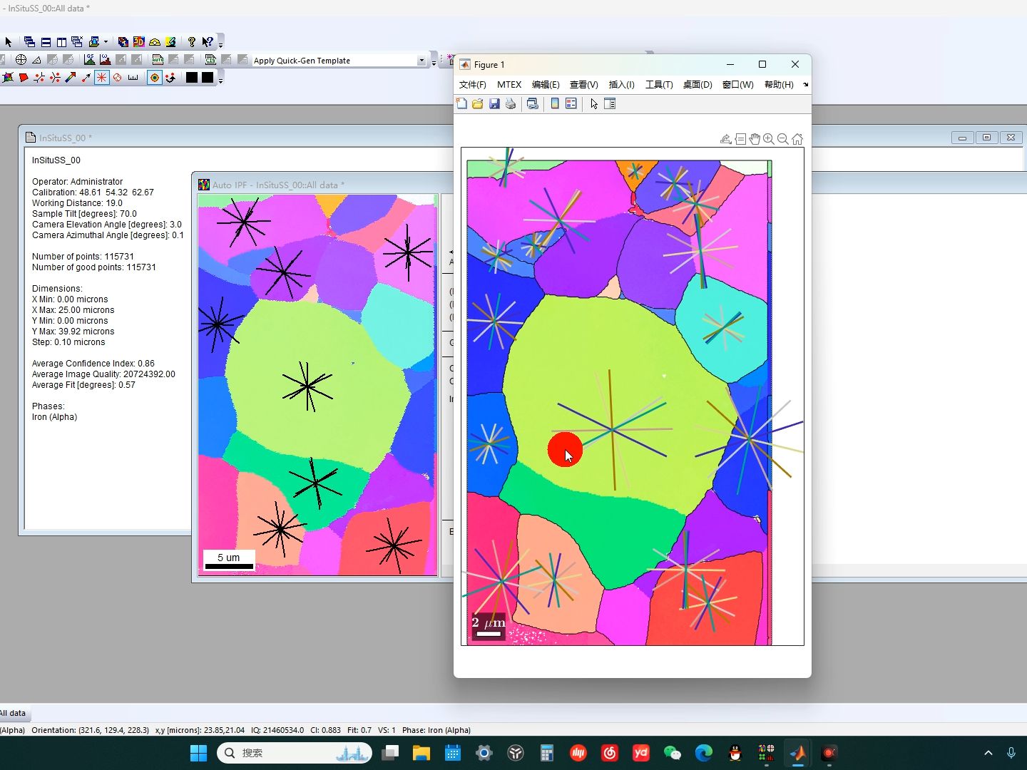Viewport: 1027px width, 770px height.
Task: Click the first black color swatch
Action: pos(192,78)
